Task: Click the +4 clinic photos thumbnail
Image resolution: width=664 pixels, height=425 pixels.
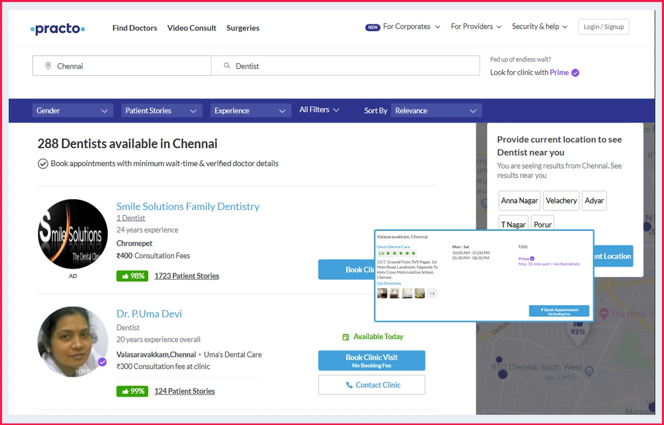Action: 432,293
